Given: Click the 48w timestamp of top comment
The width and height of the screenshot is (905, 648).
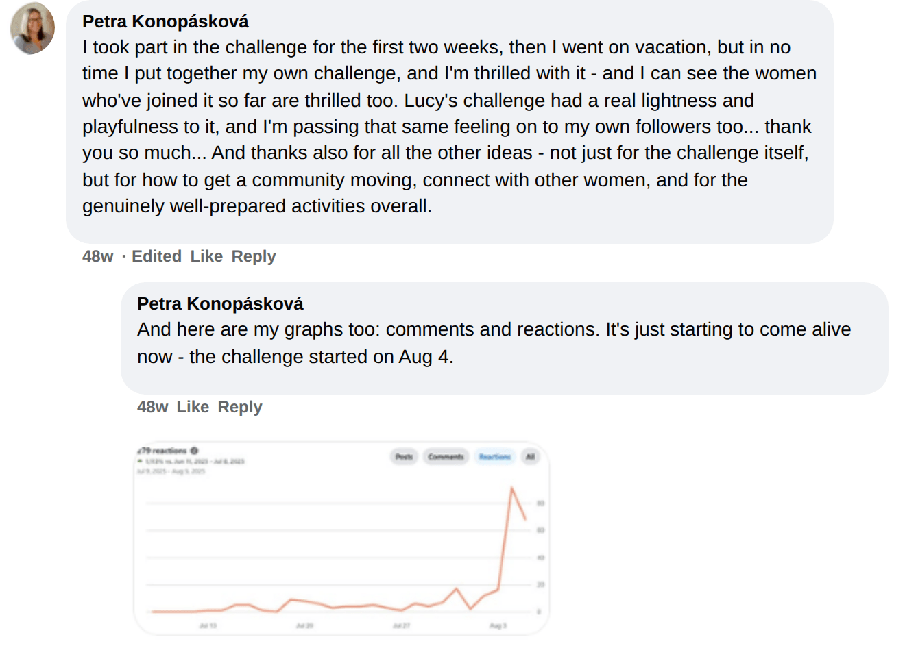Looking at the screenshot, I should tap(97, 256).
